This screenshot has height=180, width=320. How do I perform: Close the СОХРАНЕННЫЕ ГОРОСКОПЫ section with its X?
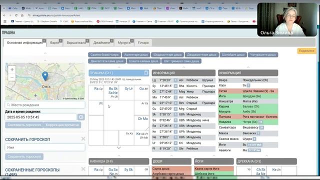[83, 169]
